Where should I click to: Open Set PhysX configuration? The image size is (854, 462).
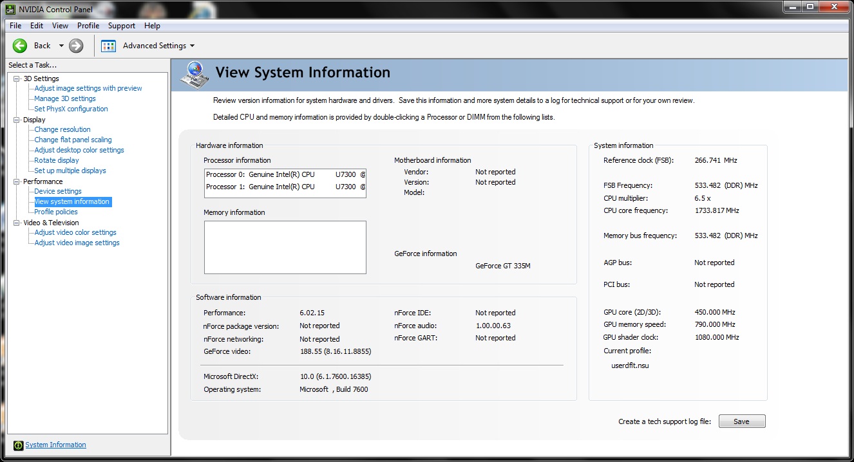(71, 109)
